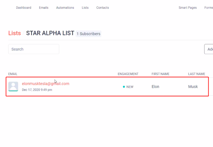Go to the Emails section
This screenshot has height=147, width=213.
(44, 8)
